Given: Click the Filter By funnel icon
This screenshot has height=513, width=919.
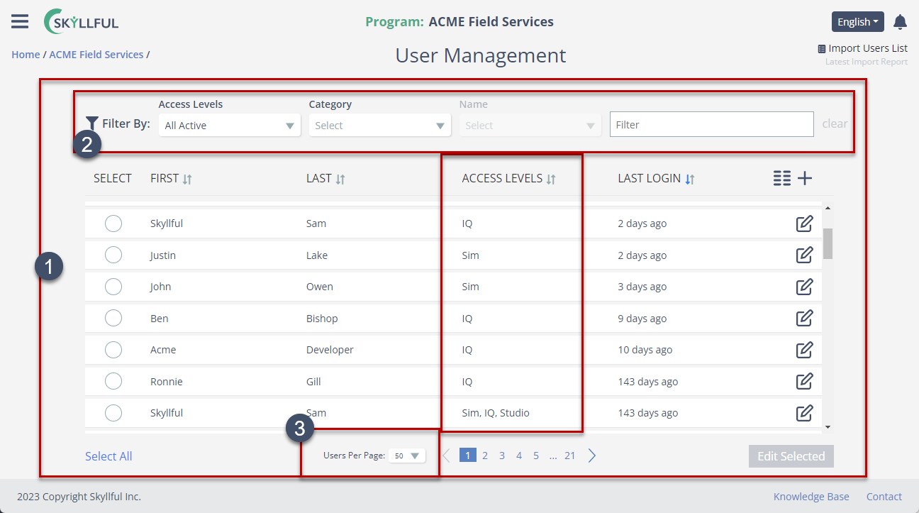Looking at the screenshot, I should (92, 124).
